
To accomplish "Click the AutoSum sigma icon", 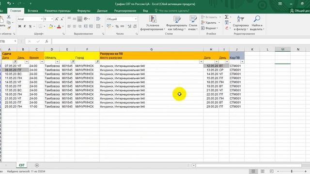I will coord(227,17).
